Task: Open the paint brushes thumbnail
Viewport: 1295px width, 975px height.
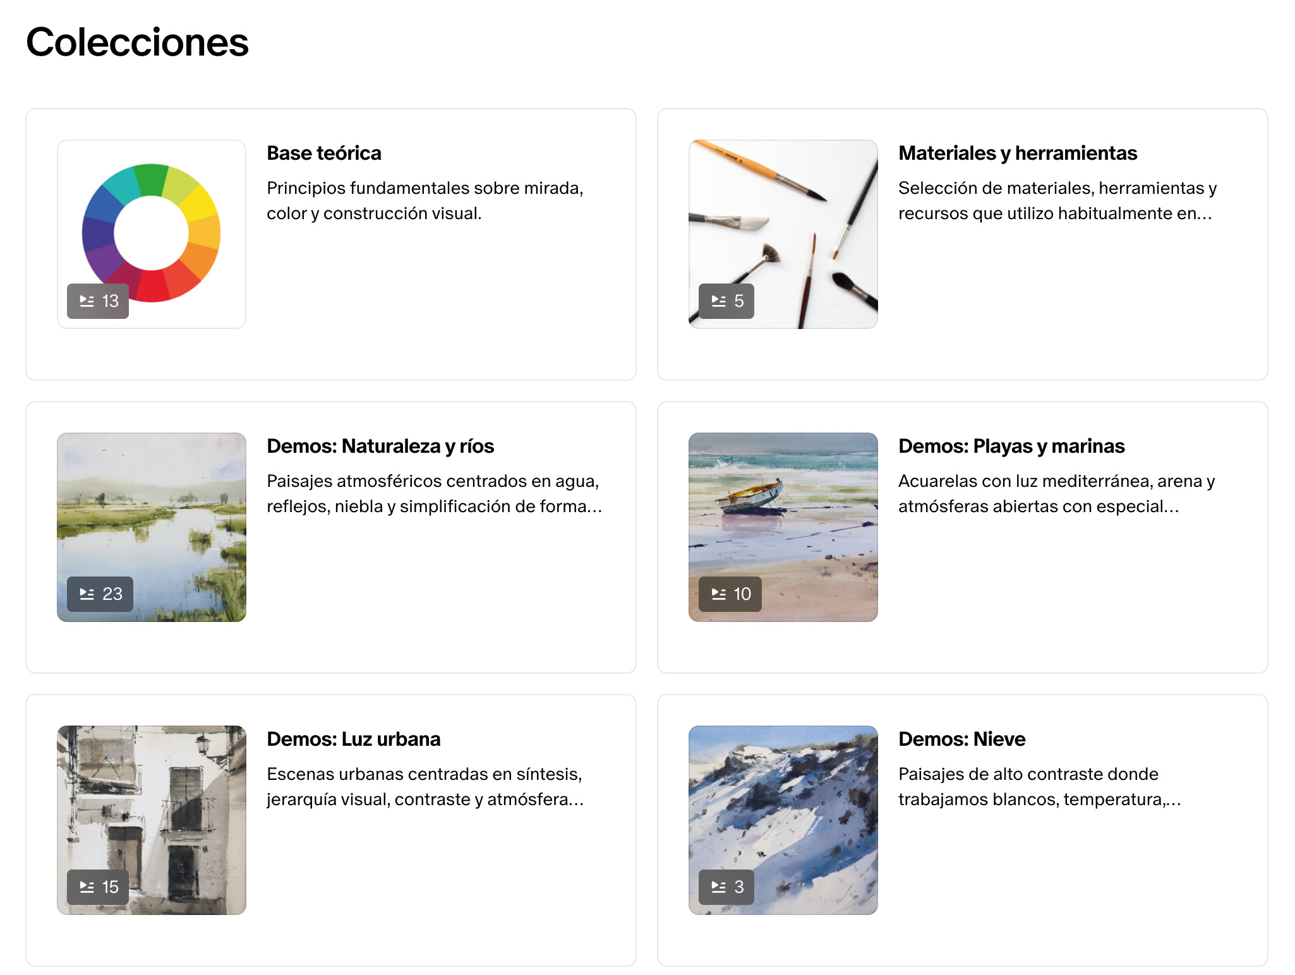Action: (783, 234)
